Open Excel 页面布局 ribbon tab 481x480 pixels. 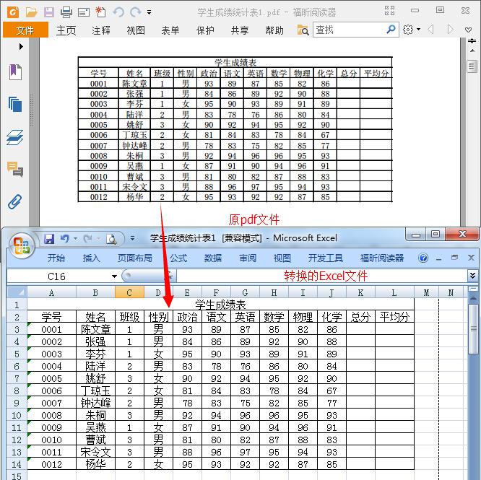134,258
